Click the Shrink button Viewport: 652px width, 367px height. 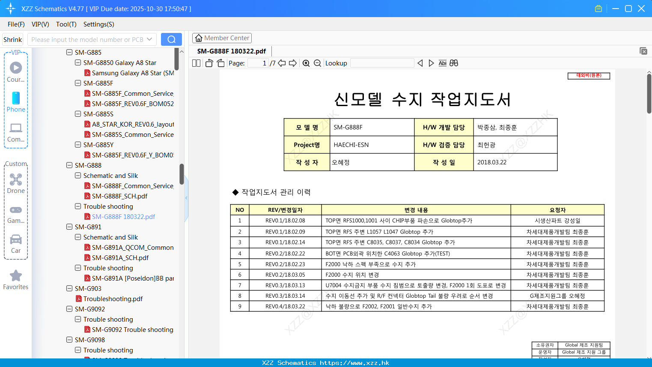(x=13, y=39)
